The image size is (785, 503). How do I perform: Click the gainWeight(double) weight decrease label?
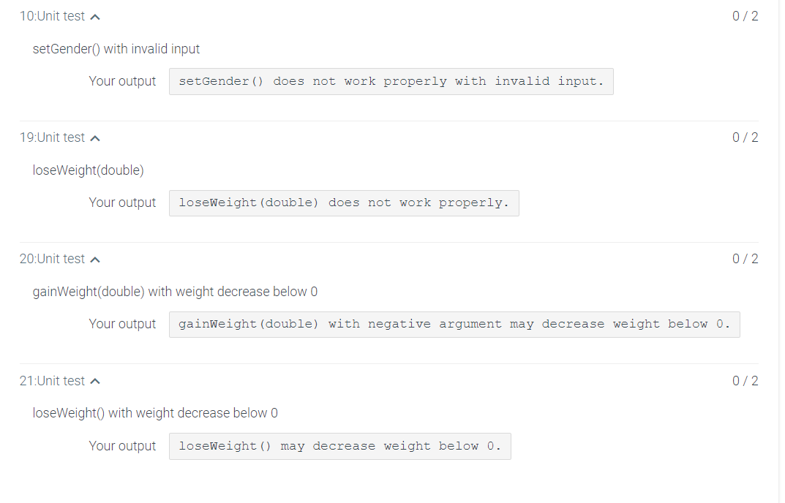[175, 291]
